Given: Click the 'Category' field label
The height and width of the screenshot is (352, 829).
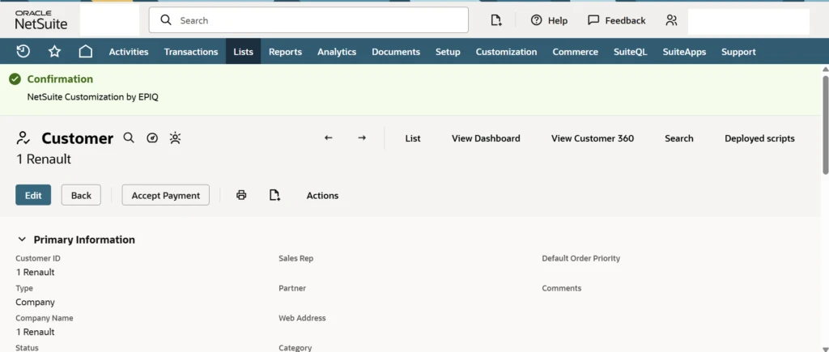Looking at the screenshot, I should [295, 348].
